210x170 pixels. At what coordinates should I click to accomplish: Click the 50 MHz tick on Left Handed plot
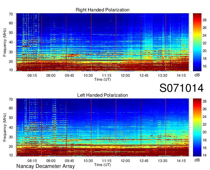point(11,118)
